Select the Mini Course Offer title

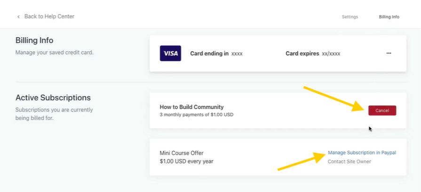182,153
